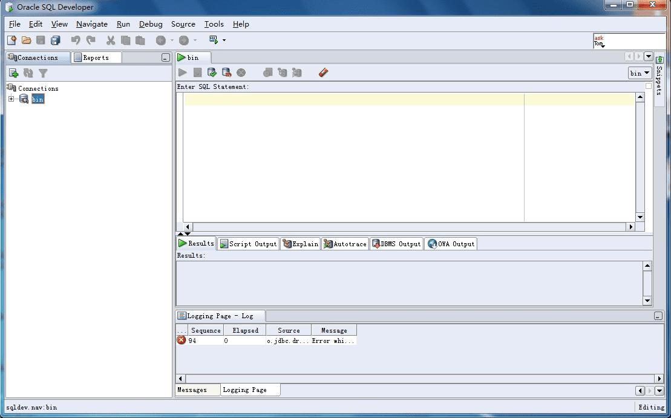The height and width of the screenshot is (418, 671).
Task: Expand the bin connection tree node
Action: coord(11,99)
